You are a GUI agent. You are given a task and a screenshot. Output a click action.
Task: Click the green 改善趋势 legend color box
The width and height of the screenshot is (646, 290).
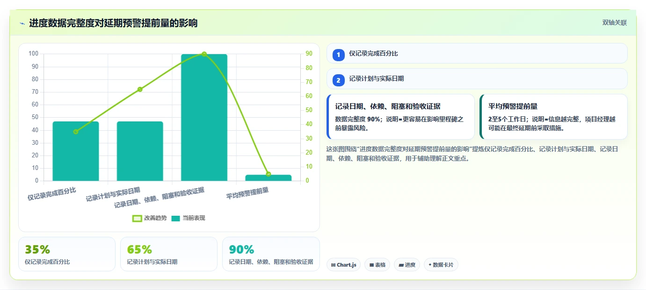pyautogui.click(x=137, y=218)
